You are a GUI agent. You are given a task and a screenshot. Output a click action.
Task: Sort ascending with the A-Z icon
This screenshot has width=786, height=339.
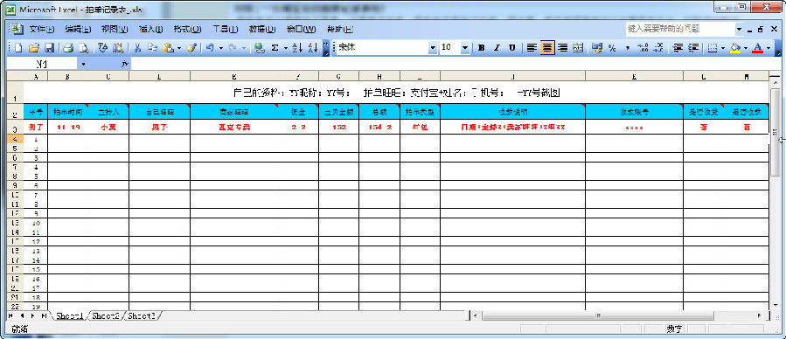point(296,48)
